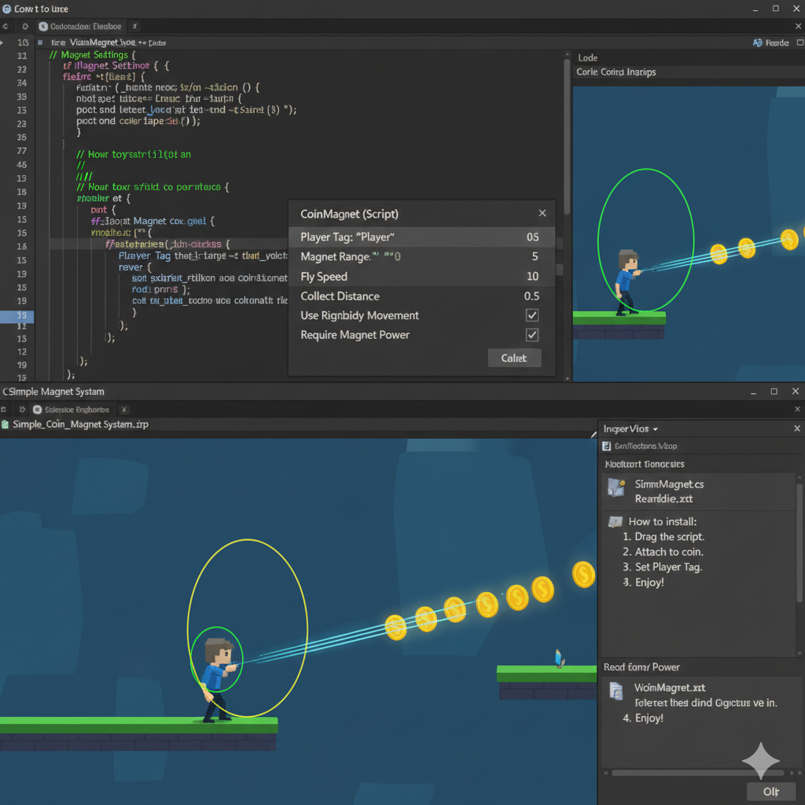Click the horizontal scrollbar at panel bottom
Image resolution: width=805 pixels, height=805 pixels.
697,773
